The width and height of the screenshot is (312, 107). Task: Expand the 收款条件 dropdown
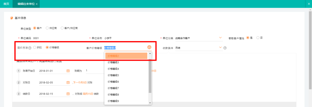[x=220, y=47]
